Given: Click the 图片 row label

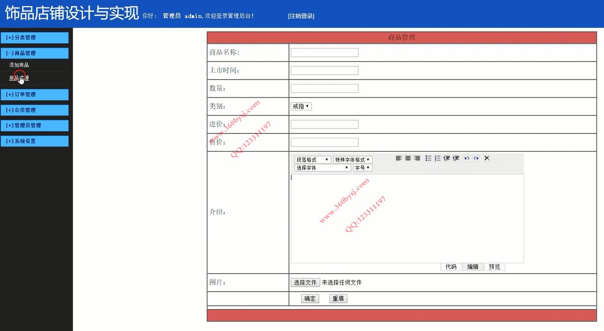Looking at the screenshot, I should click(218, 282).
